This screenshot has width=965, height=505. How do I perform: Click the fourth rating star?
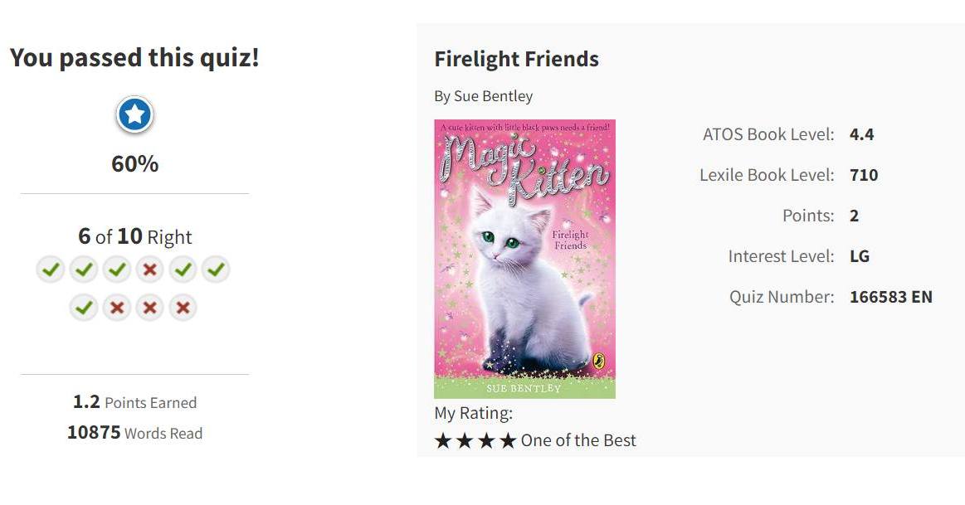(508, 440)
